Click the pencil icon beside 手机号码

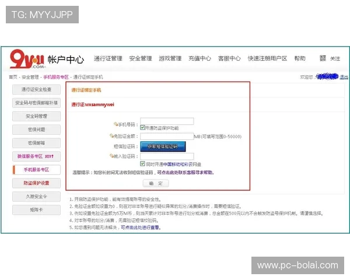(116, 124)
